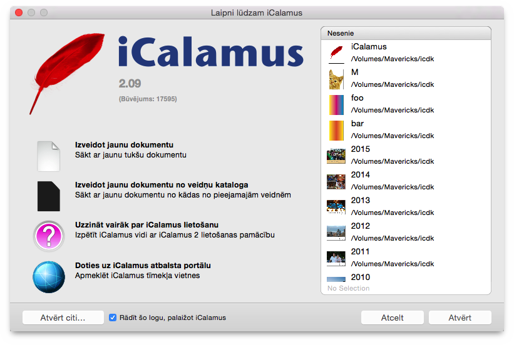Click the 'Atcelt' button
This screenshot has height=345, width=514.
click(x=392, y=317)
